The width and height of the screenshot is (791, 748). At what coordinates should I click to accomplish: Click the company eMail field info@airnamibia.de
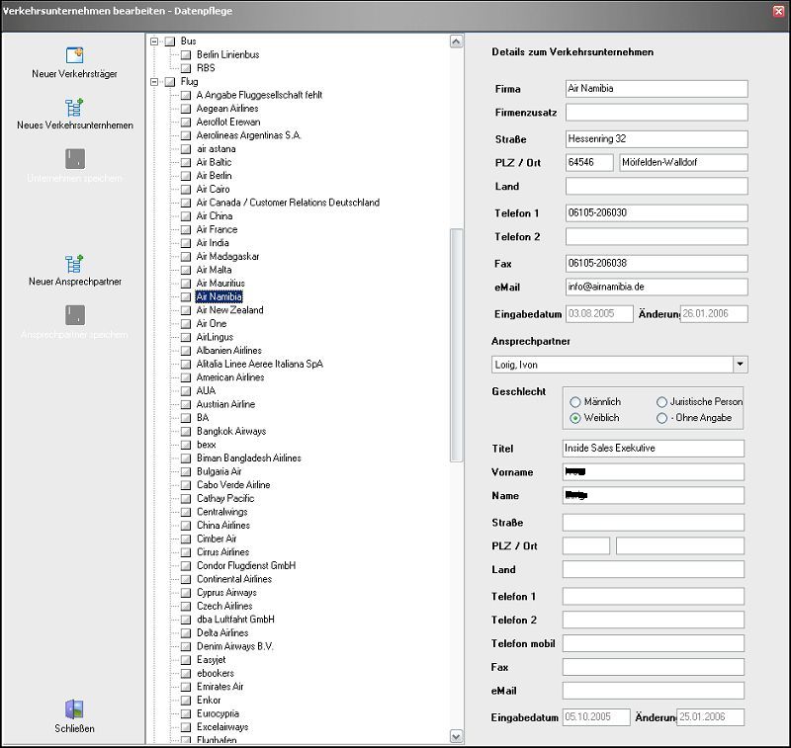(657, 287)
